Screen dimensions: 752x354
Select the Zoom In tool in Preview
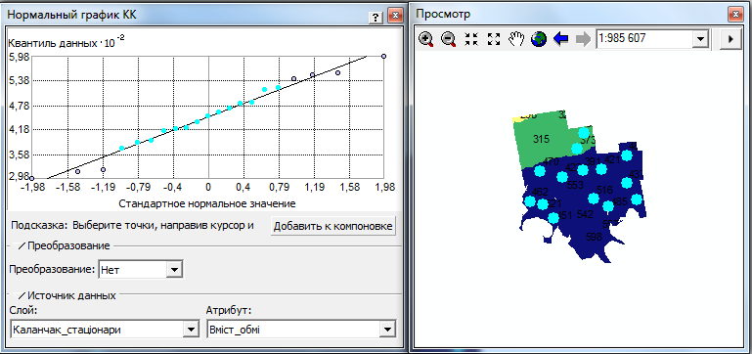pyautogui.click(x=426, y=39)
